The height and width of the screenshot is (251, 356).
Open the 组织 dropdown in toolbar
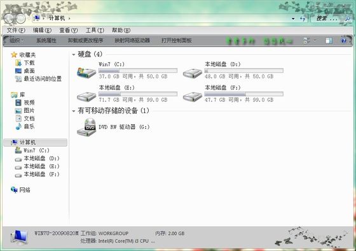point(17,40)
